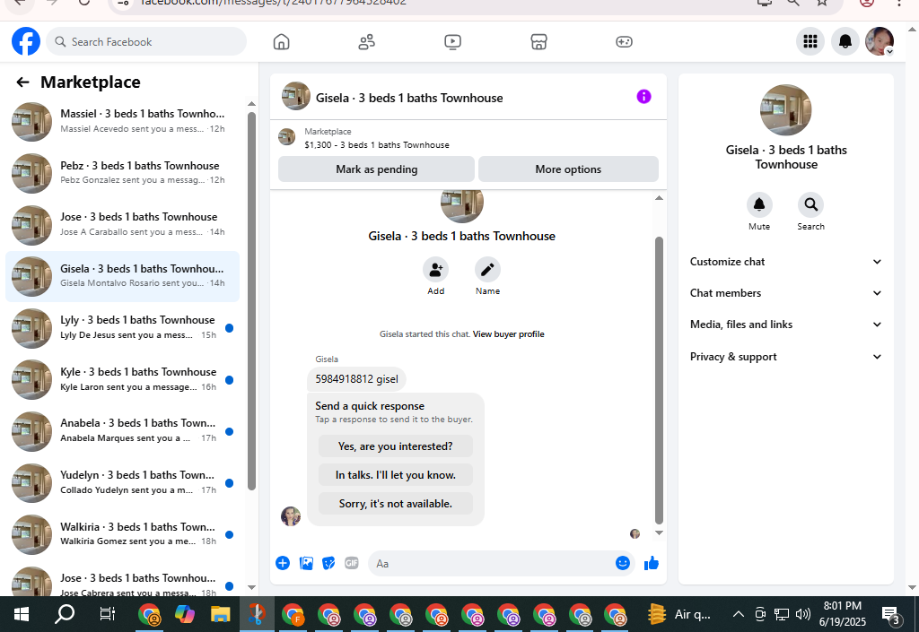Open account profile picture menu
919x632 pixels.
coord(880,41)
